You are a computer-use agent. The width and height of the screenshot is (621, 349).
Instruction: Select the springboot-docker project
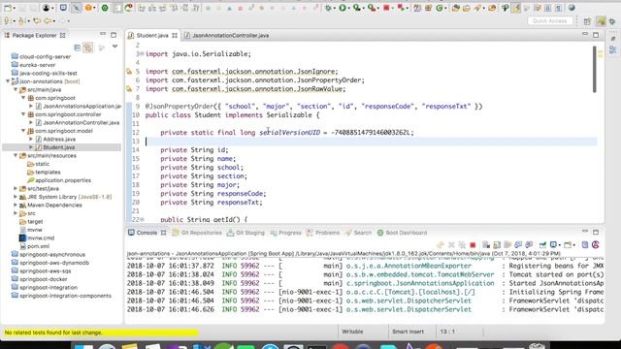[43, 279]
